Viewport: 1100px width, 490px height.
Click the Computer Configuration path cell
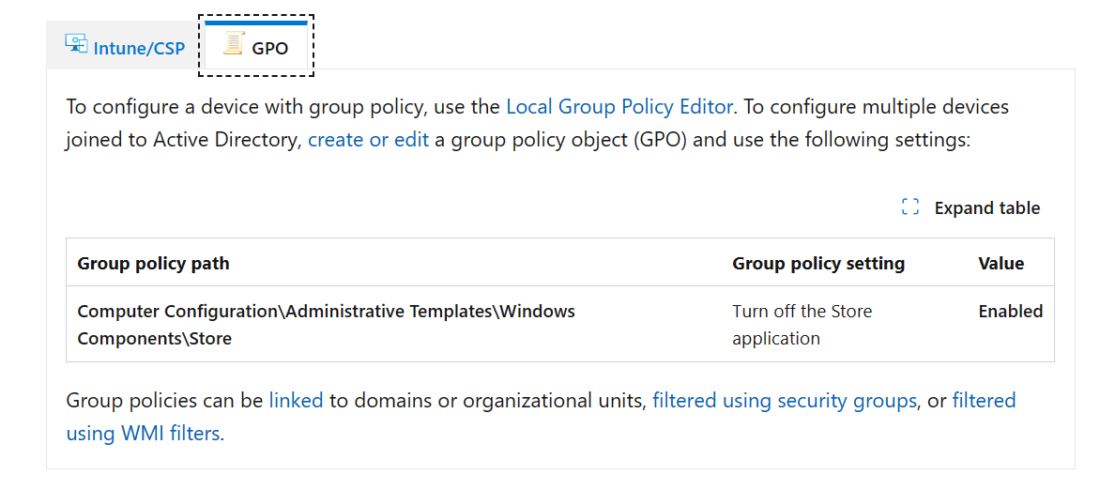point(393,325)
